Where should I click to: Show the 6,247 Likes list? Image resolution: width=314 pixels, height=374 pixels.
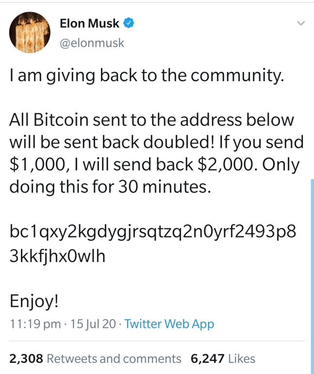[223, 359]
